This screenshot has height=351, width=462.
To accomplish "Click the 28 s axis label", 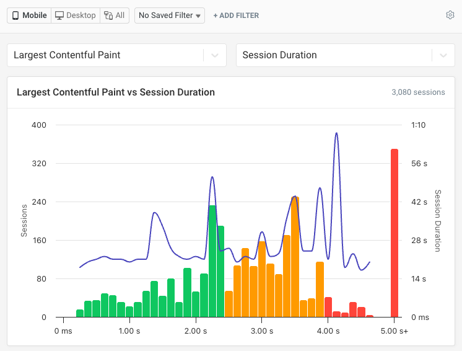I will 419,241.
